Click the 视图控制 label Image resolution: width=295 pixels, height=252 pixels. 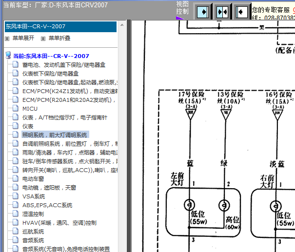pyautogui.click(x=182, y=8)
